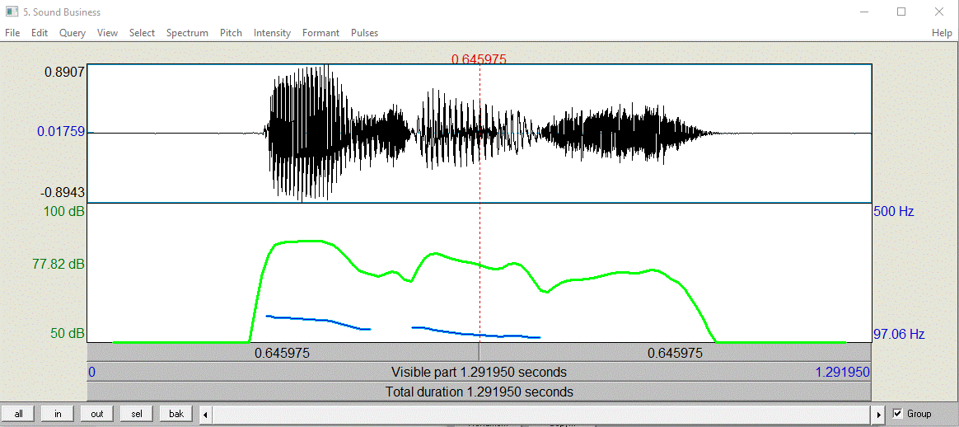This screenshot has height=427, width=959.
Task: Click the 77.82 dB intensity label
Action: pyautogui.click(x=58, y=265)
